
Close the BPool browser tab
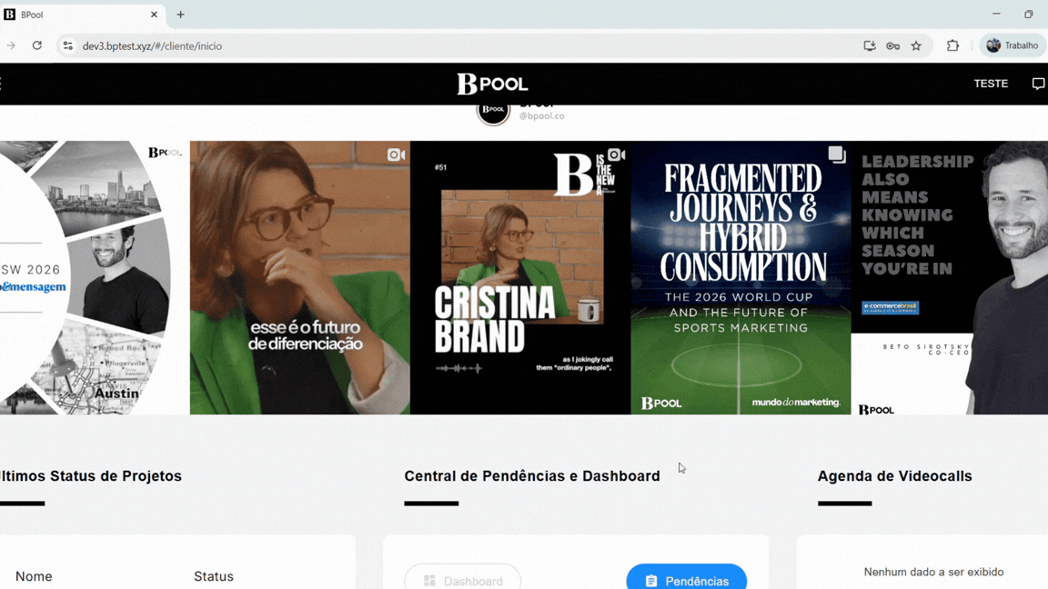click(154, 14)
